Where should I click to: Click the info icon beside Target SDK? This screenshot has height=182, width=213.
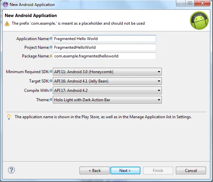point(51,81)
